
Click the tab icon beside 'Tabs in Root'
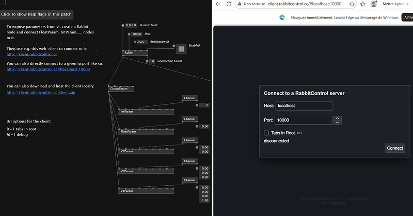[299, 133]
